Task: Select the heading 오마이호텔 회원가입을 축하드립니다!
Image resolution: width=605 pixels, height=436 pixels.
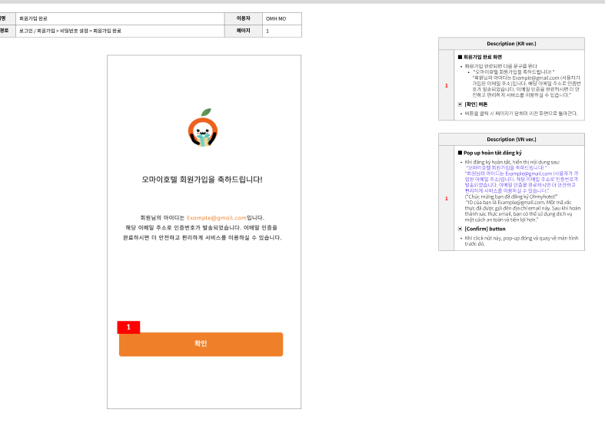Action: [x=202, y=180]
